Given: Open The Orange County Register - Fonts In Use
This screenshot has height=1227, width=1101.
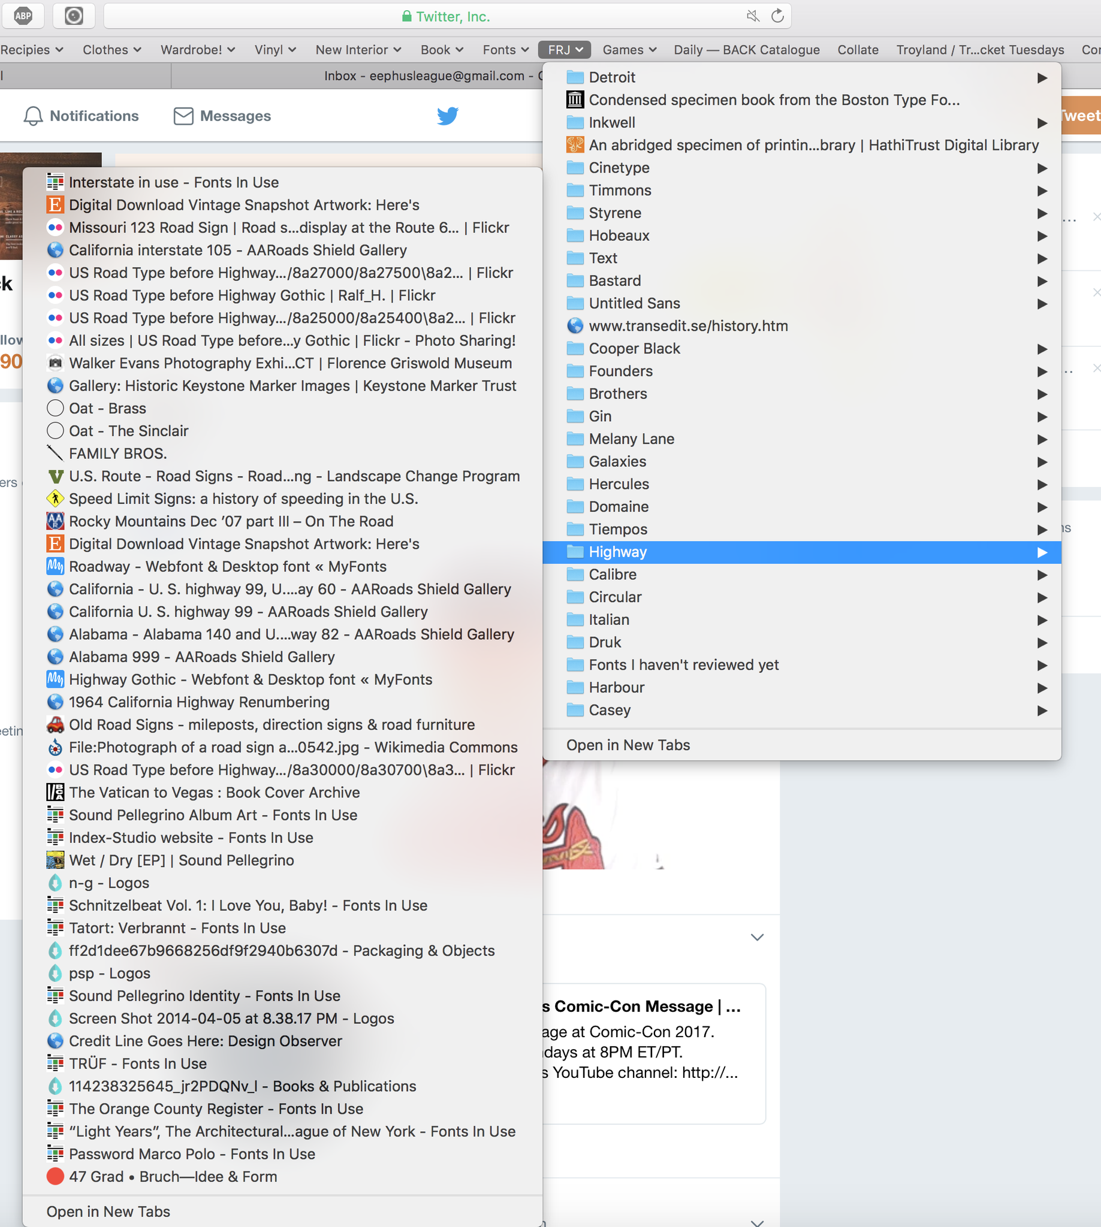Looking at the screenshot, I should click(282, 1108).
